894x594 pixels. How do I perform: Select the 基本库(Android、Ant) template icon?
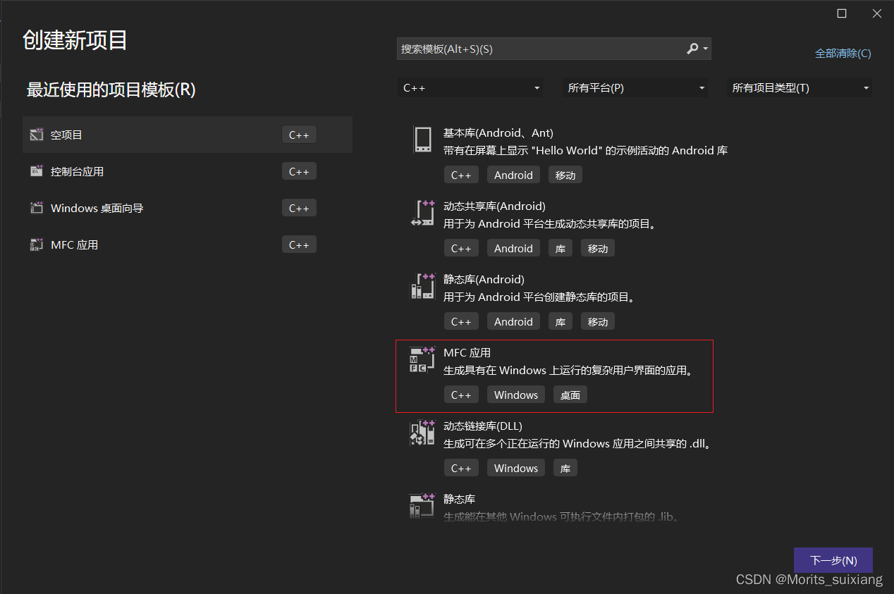point(422,140)
